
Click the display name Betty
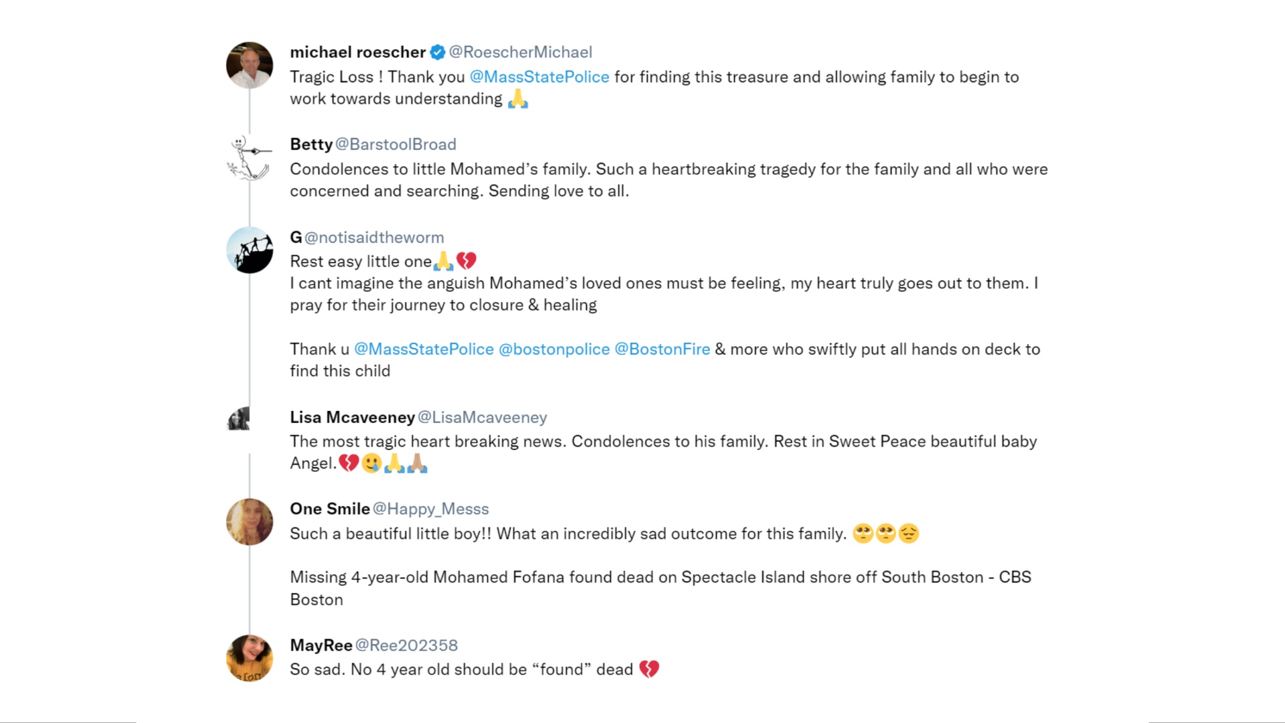coord(311,145)
